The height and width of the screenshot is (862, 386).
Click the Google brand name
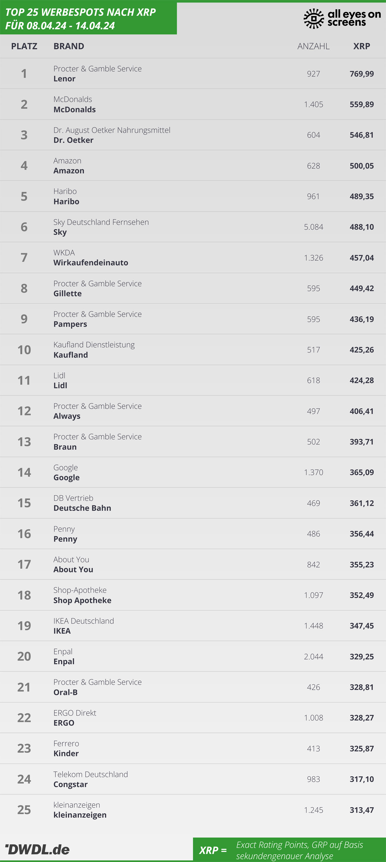point(67,478)
